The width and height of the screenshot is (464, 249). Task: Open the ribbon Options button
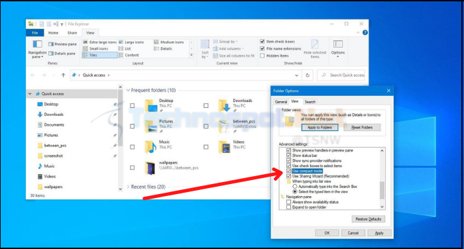pos(338,49)
